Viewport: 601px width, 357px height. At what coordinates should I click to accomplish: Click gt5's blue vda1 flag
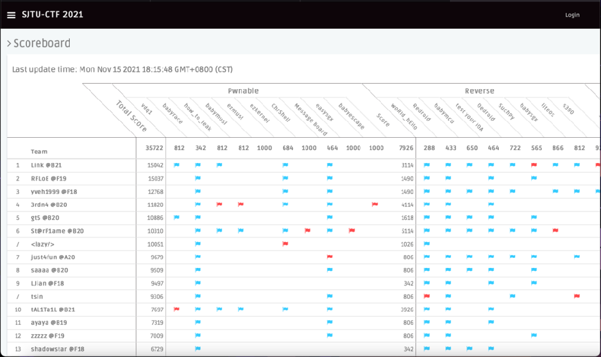click(x=176, y=217)
